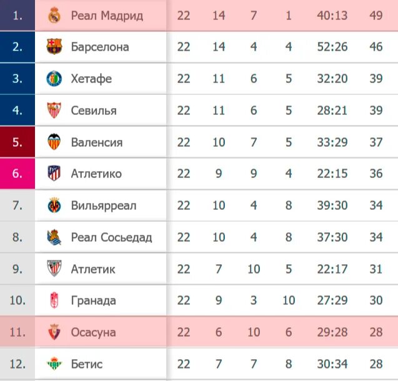Click the pink position 6 rank cell
Screen dimensions: 398x381
[17, 174]
